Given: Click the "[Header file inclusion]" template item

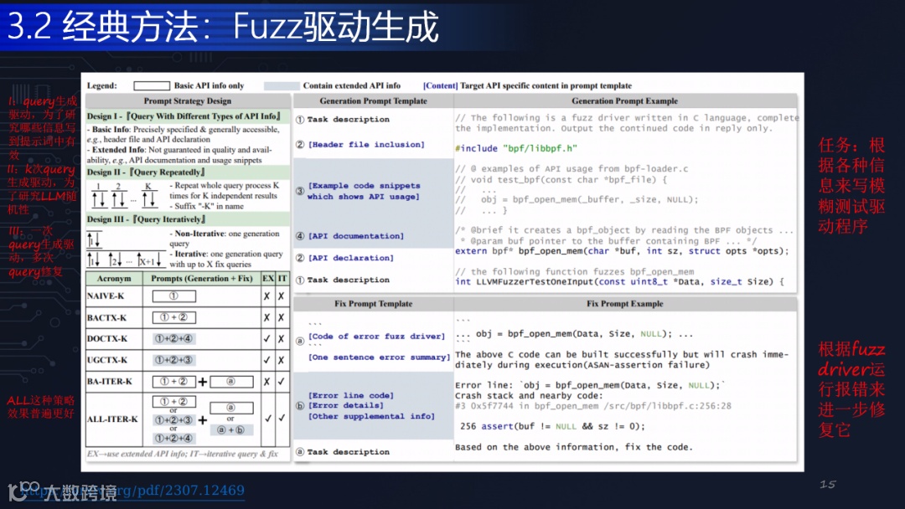Looking at the screenshot, I should click(366, 145).
